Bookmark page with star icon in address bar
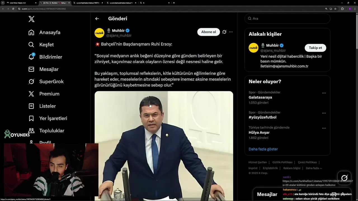The width and height of the screenshot is (358, 201). 335,9
